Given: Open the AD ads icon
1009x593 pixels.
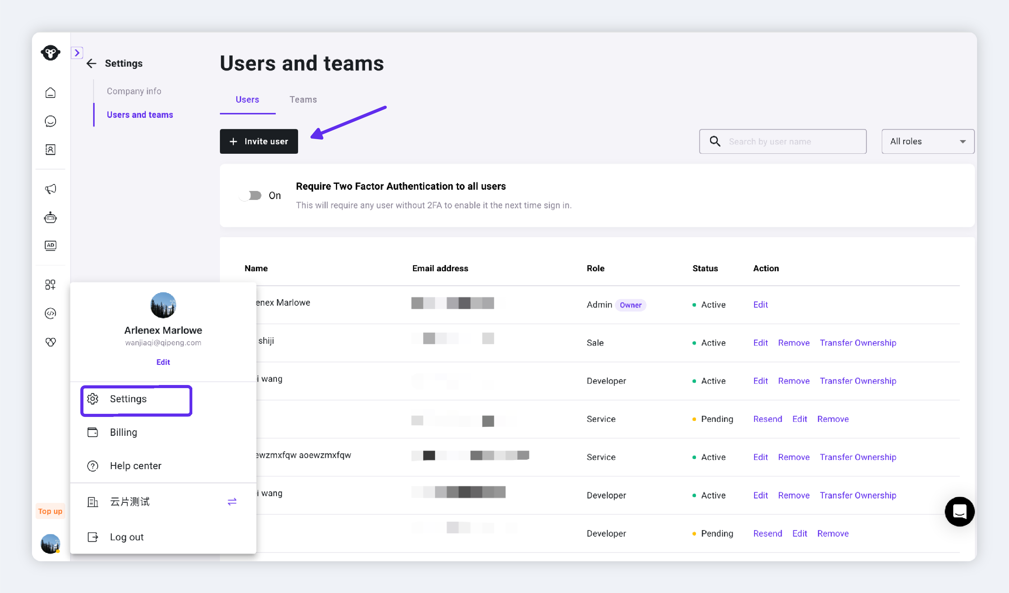Looking at the screenshot, I should (51, 245).
